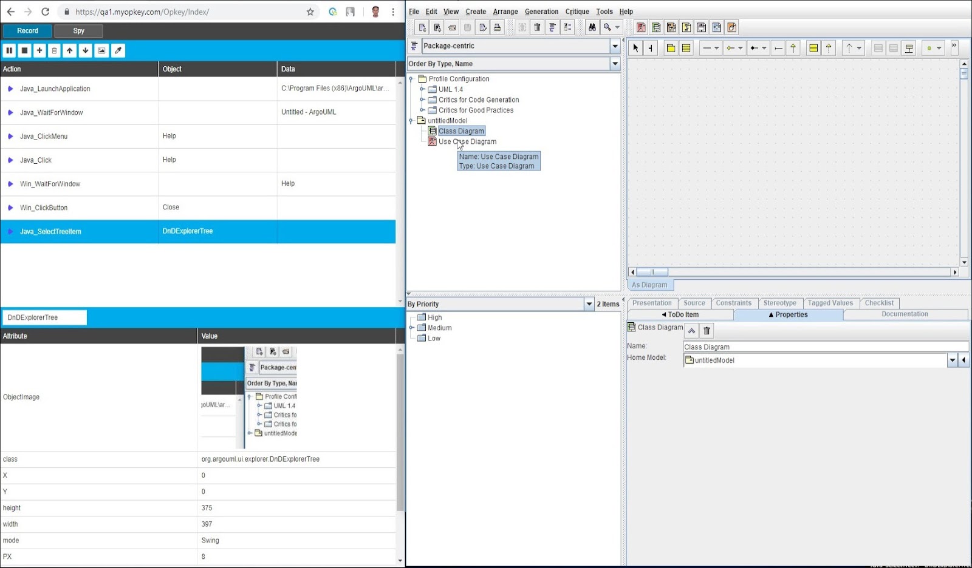Create new Collaboration Diagram icon
This screenshot has height=568, width=972.
click(686, 27)
